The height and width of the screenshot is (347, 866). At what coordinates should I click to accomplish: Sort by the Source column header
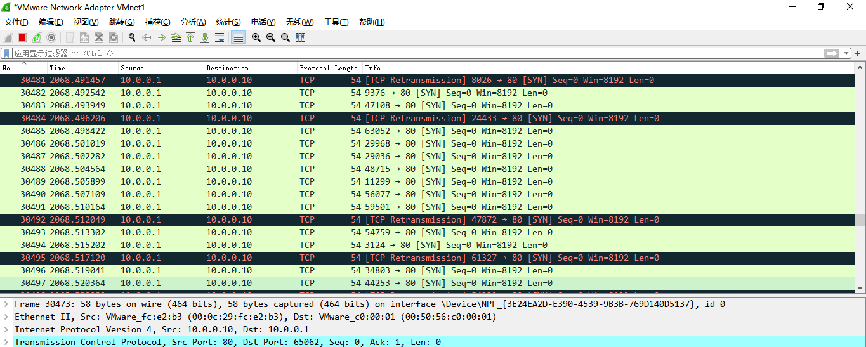[161, 68]
